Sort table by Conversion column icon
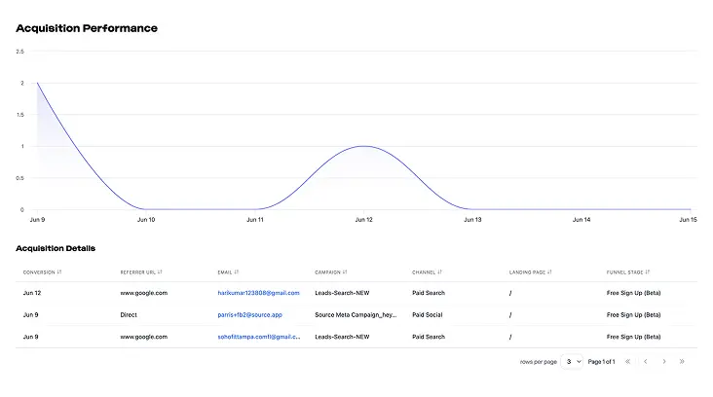Image resolution: width=713 pixels, height=397 pixels. click(x=59, y=272)
